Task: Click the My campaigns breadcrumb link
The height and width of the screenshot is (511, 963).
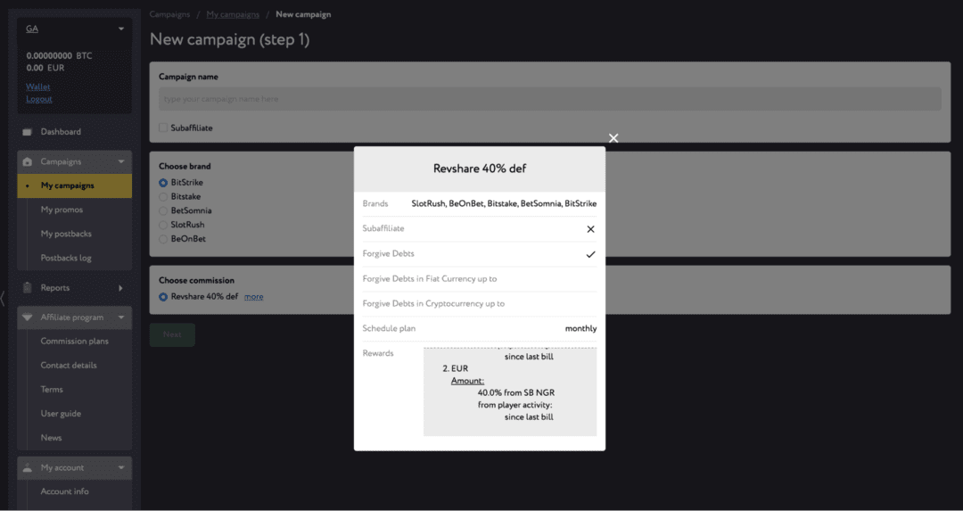Action: (233, 14)
